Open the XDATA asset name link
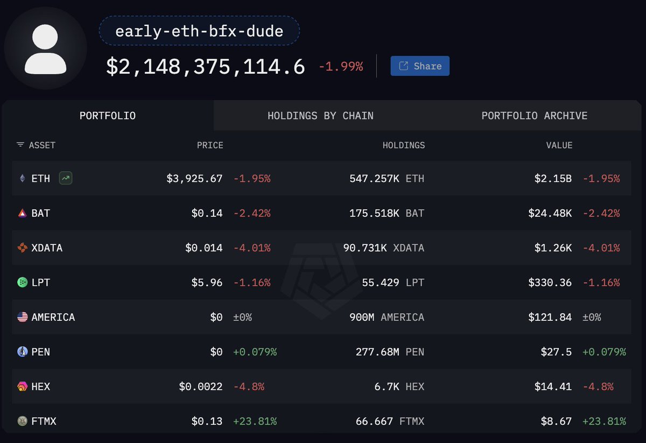Screen dimensions: 646x443 tap(47, 248)
